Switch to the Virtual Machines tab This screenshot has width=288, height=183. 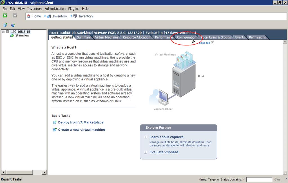[x=106, y=37]
